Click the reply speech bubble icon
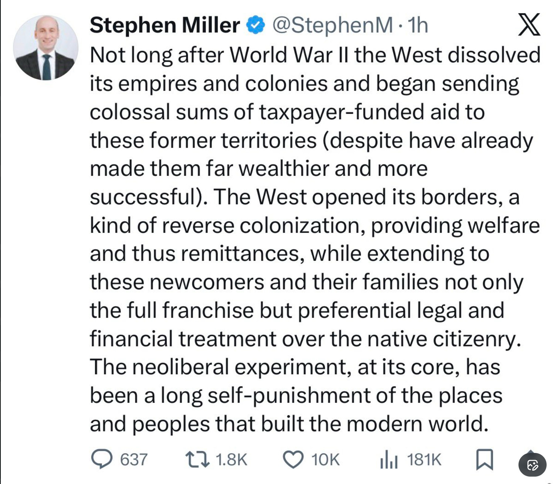Viewport: 554px width, 484px height. pos(101,459)
